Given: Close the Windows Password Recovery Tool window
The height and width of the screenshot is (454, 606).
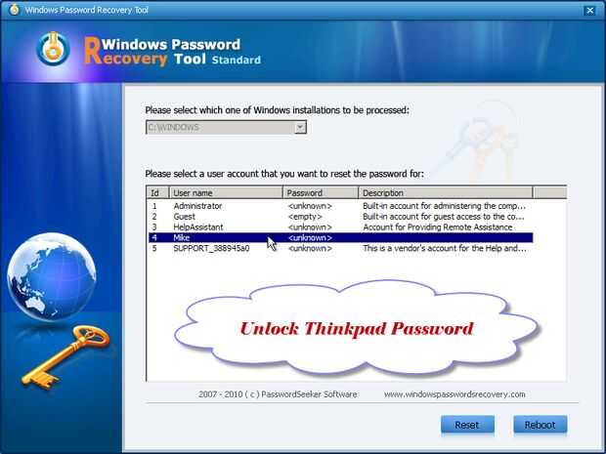Looking at the screenshot, I should tap(590, 11).
